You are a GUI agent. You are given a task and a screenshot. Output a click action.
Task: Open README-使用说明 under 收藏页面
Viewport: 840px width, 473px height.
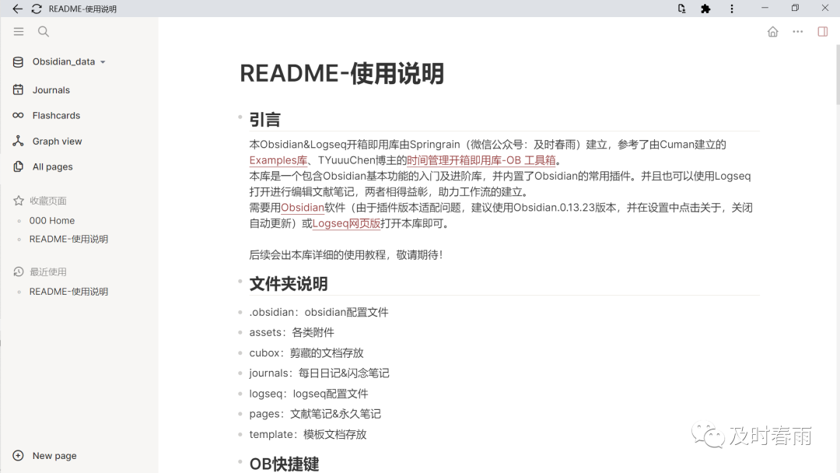(x=68, y=239)
